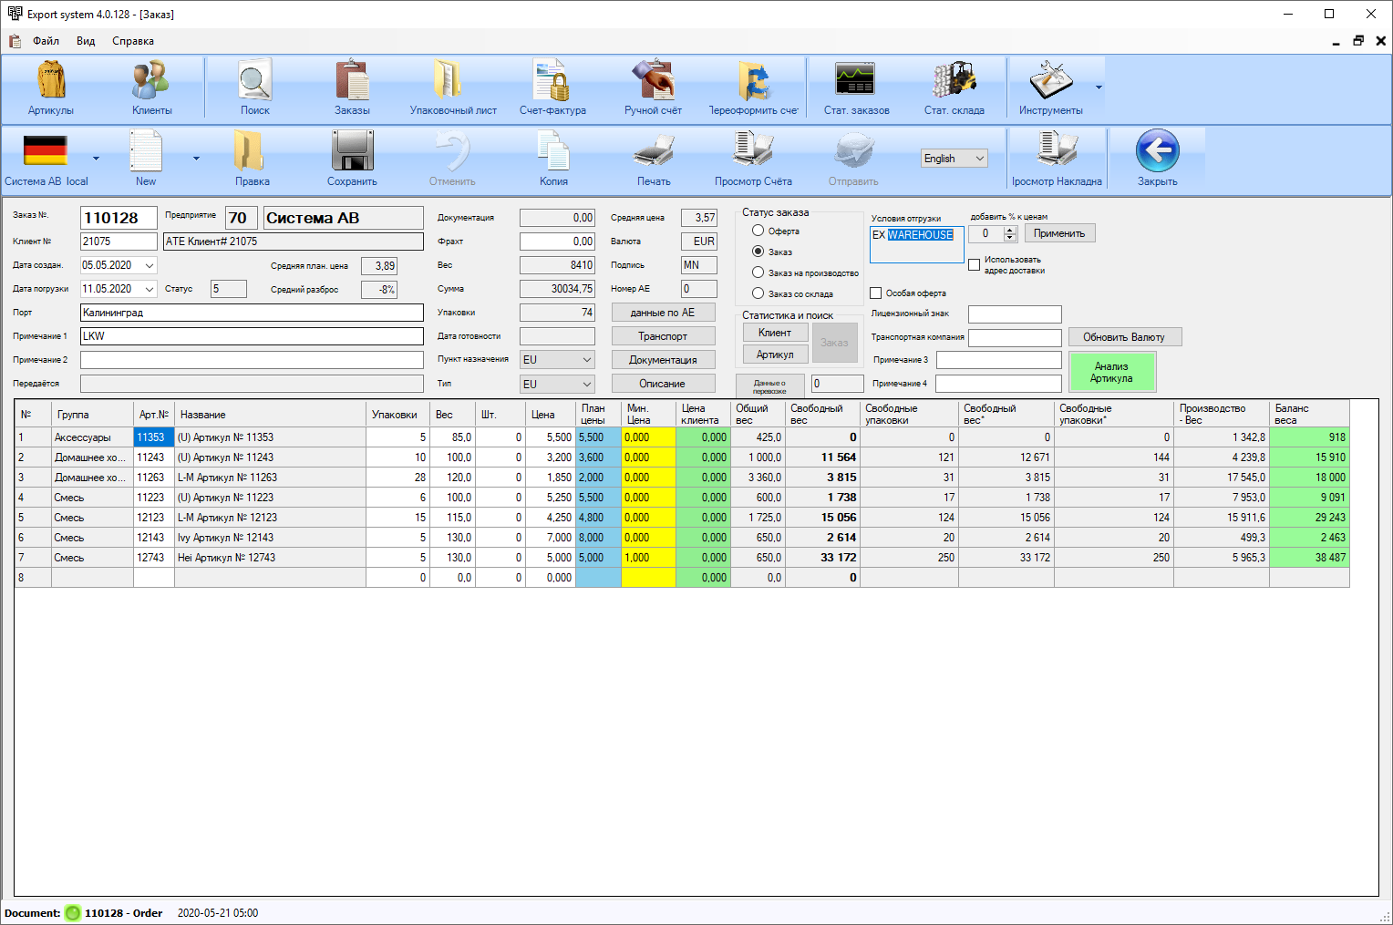The width and height of the screenshot is (1393, 925).
Task: Enable the Особая оферта checkbox
Action: point(876,293)
